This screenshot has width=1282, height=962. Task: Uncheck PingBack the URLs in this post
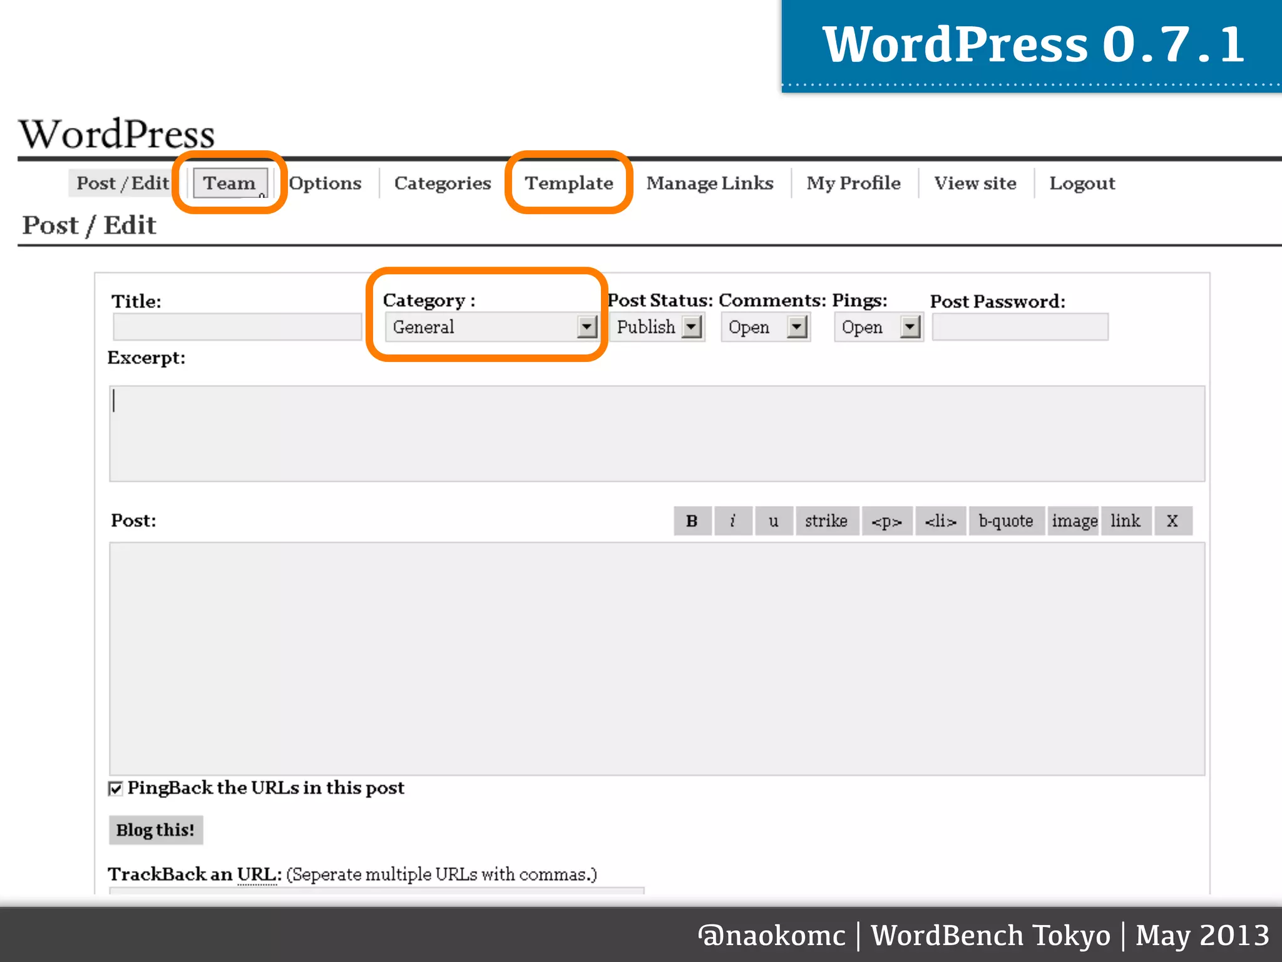(116, 789)
